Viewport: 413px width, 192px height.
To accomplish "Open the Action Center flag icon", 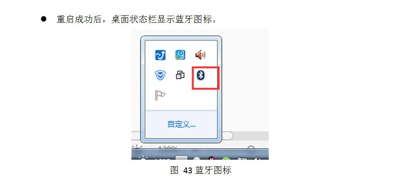I will click(160, 95).
